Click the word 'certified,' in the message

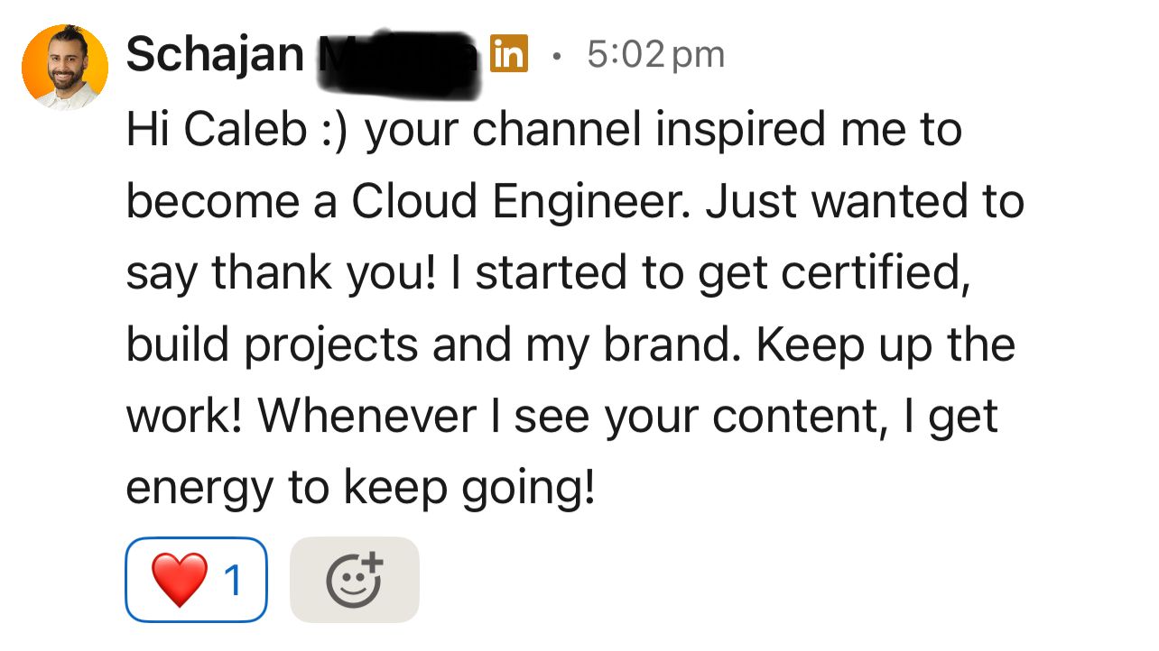coord(876,273)
